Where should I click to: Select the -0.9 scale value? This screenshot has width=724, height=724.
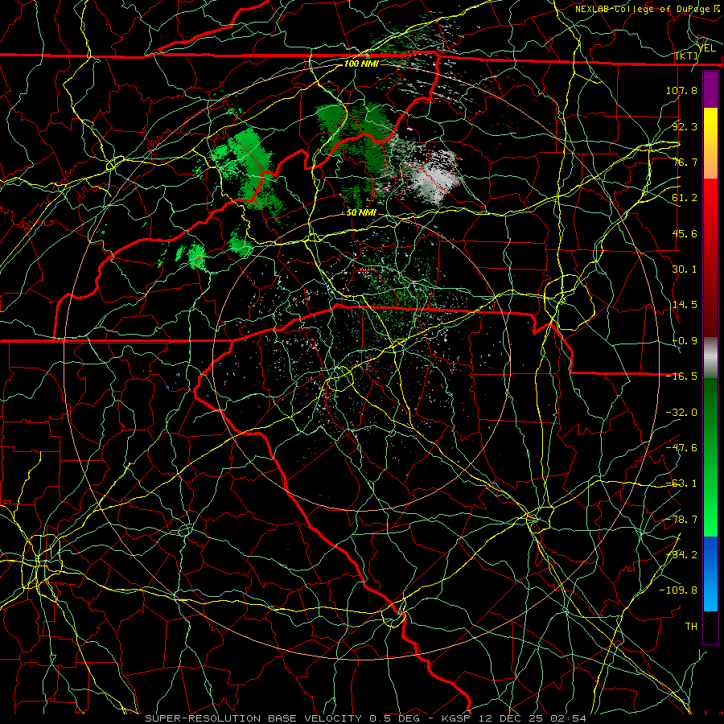[x=685, y=341]
